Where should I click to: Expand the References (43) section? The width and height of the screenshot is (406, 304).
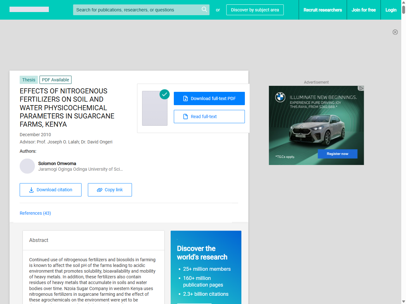(35, 213)
